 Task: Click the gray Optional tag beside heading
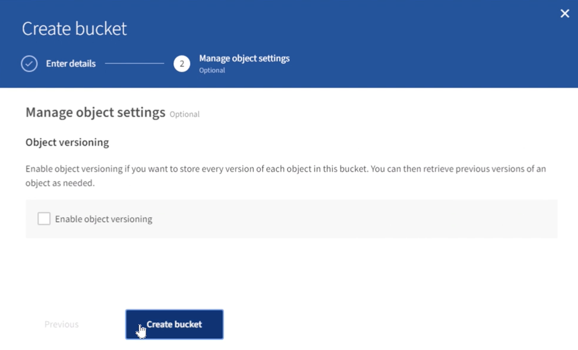pos(184,114)
